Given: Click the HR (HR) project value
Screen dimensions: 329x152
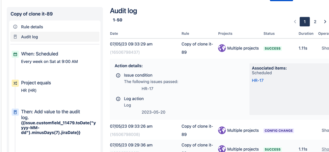Looking at the screenshot, I should pyautogui.click(x=29, y=90).
